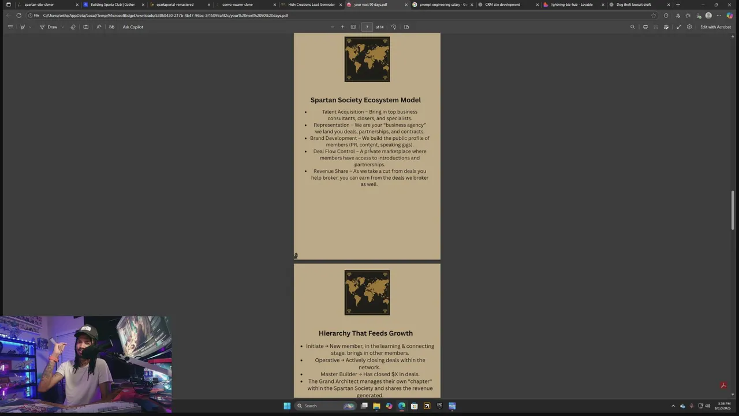Open the Read aloud icon
This screenshot has width=739, height=416.
tap(99, 27)
